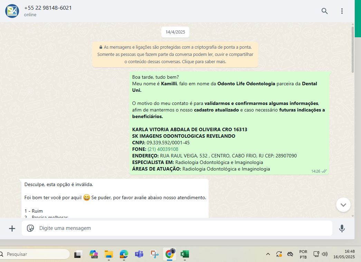Image resolution: width=361 pixels, height=262 pixels.
Task: Click the end-to-end encryption notice
Action: [x=175, y=55]
